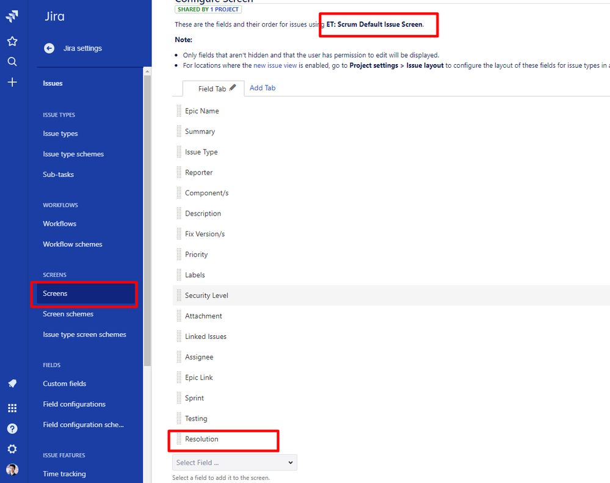This screenshot has width=610, height=483.
Task: Click the drag handle beside Testing
Action: pos(179,418)
